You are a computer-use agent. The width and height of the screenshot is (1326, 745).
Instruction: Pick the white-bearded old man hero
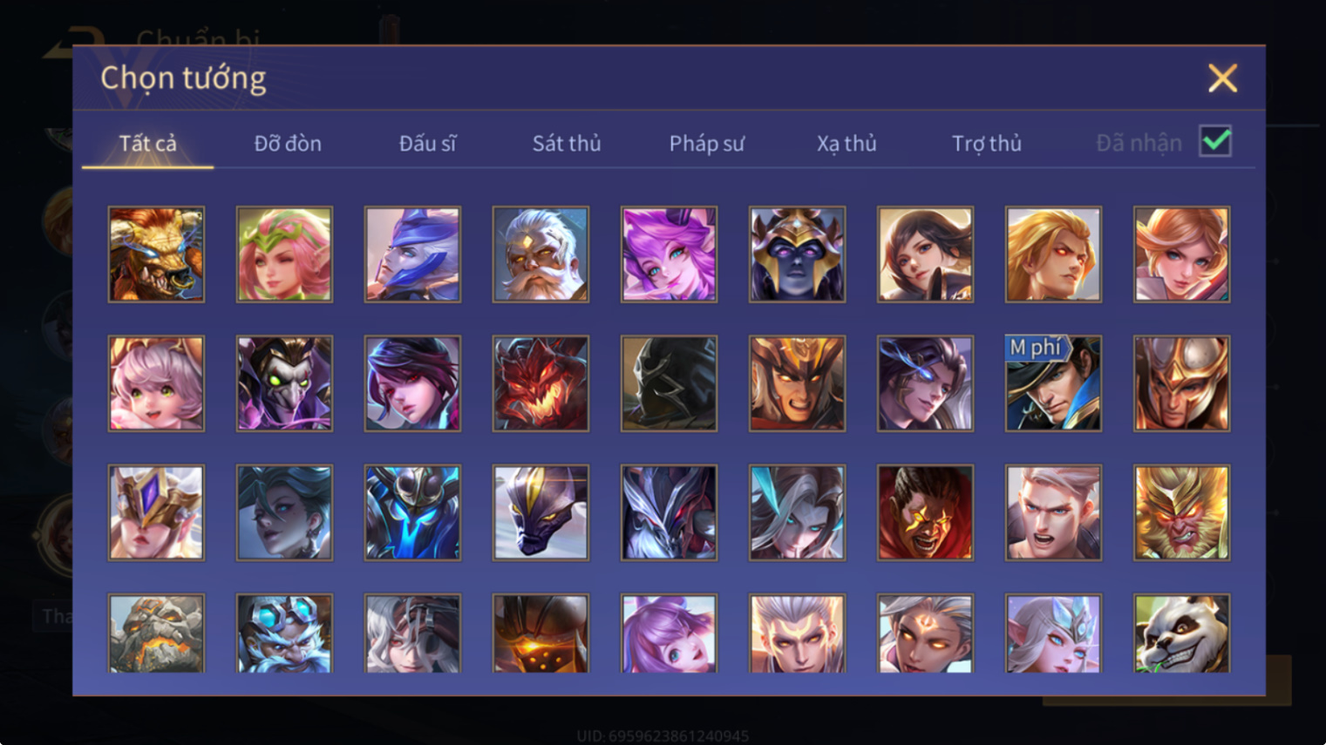point(541,254)
